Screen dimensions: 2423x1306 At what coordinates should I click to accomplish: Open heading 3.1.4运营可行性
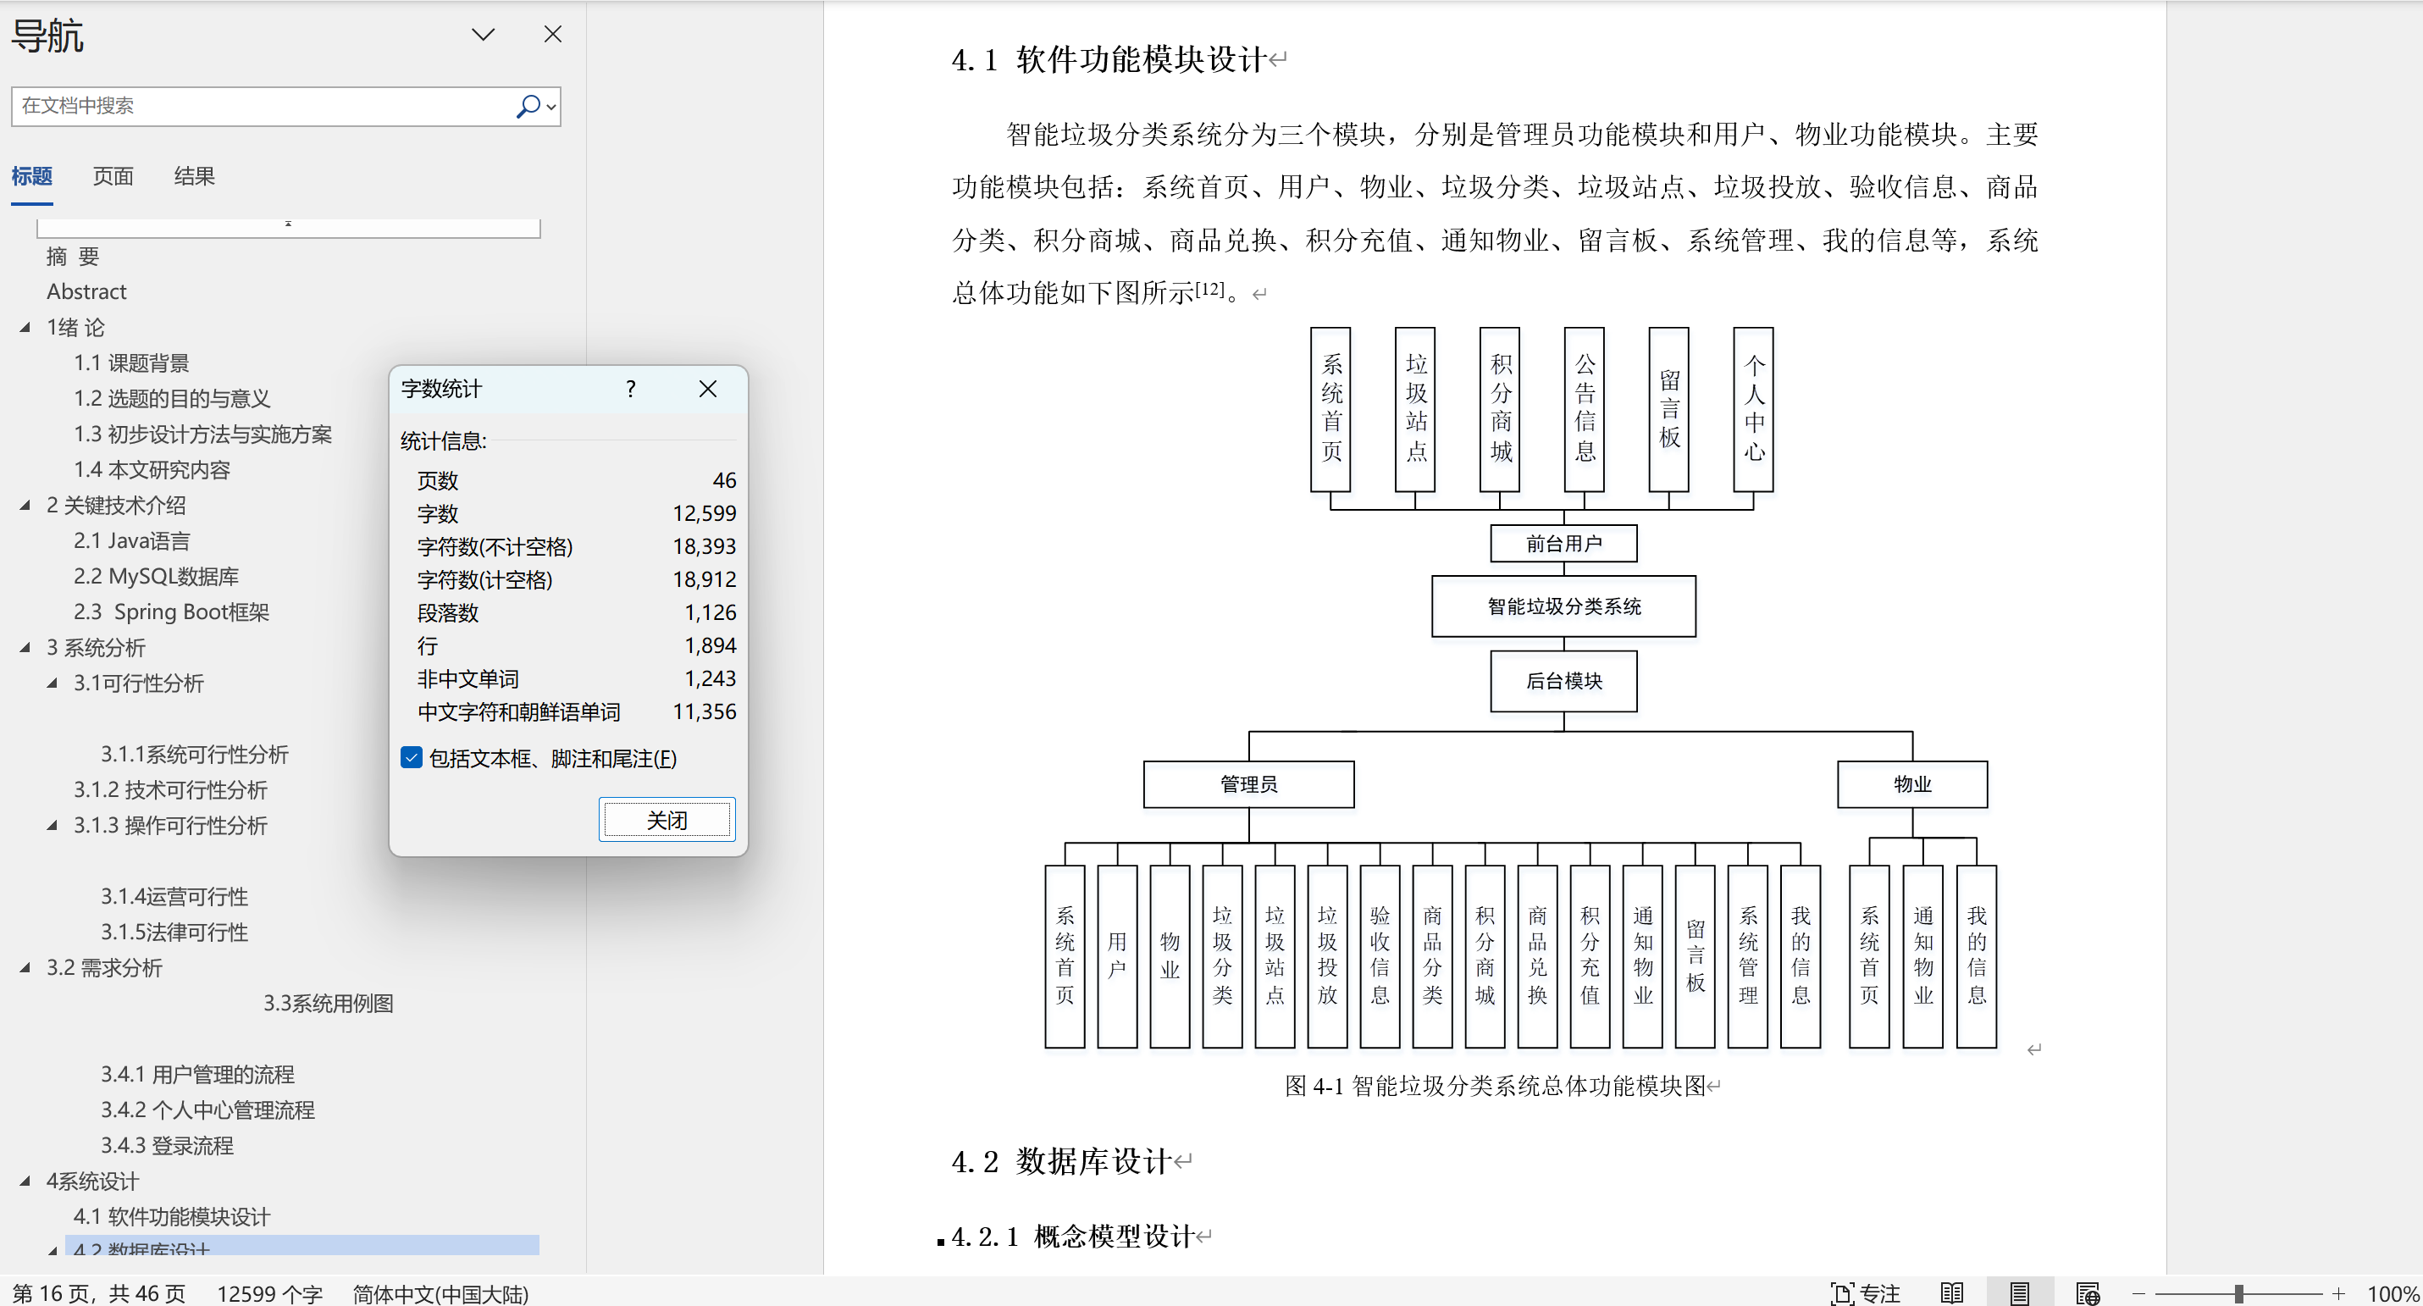point(175,897)
